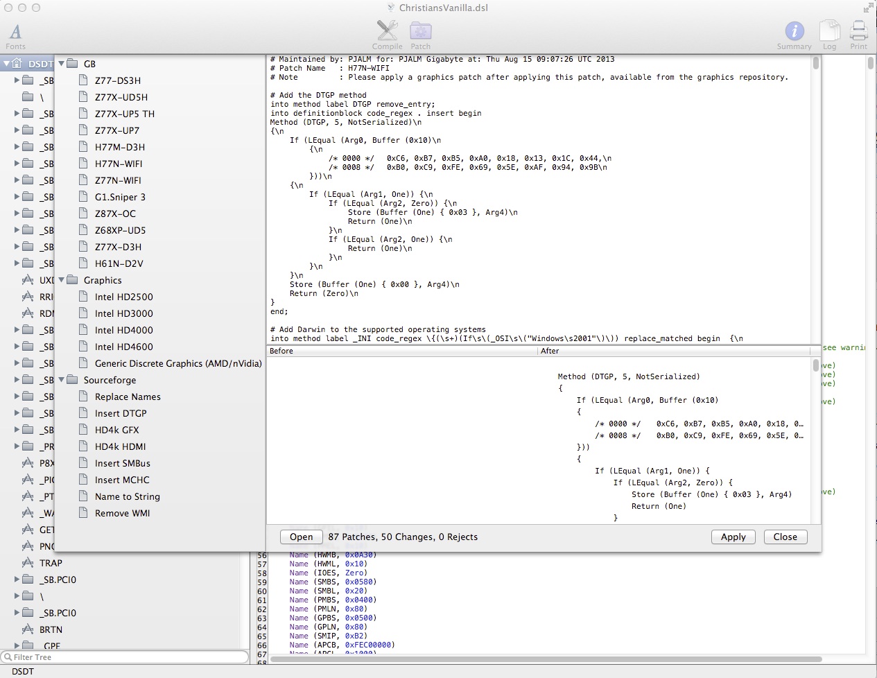Collapse the GB patch folder
The image size is (877, 678).
(62, 64)
